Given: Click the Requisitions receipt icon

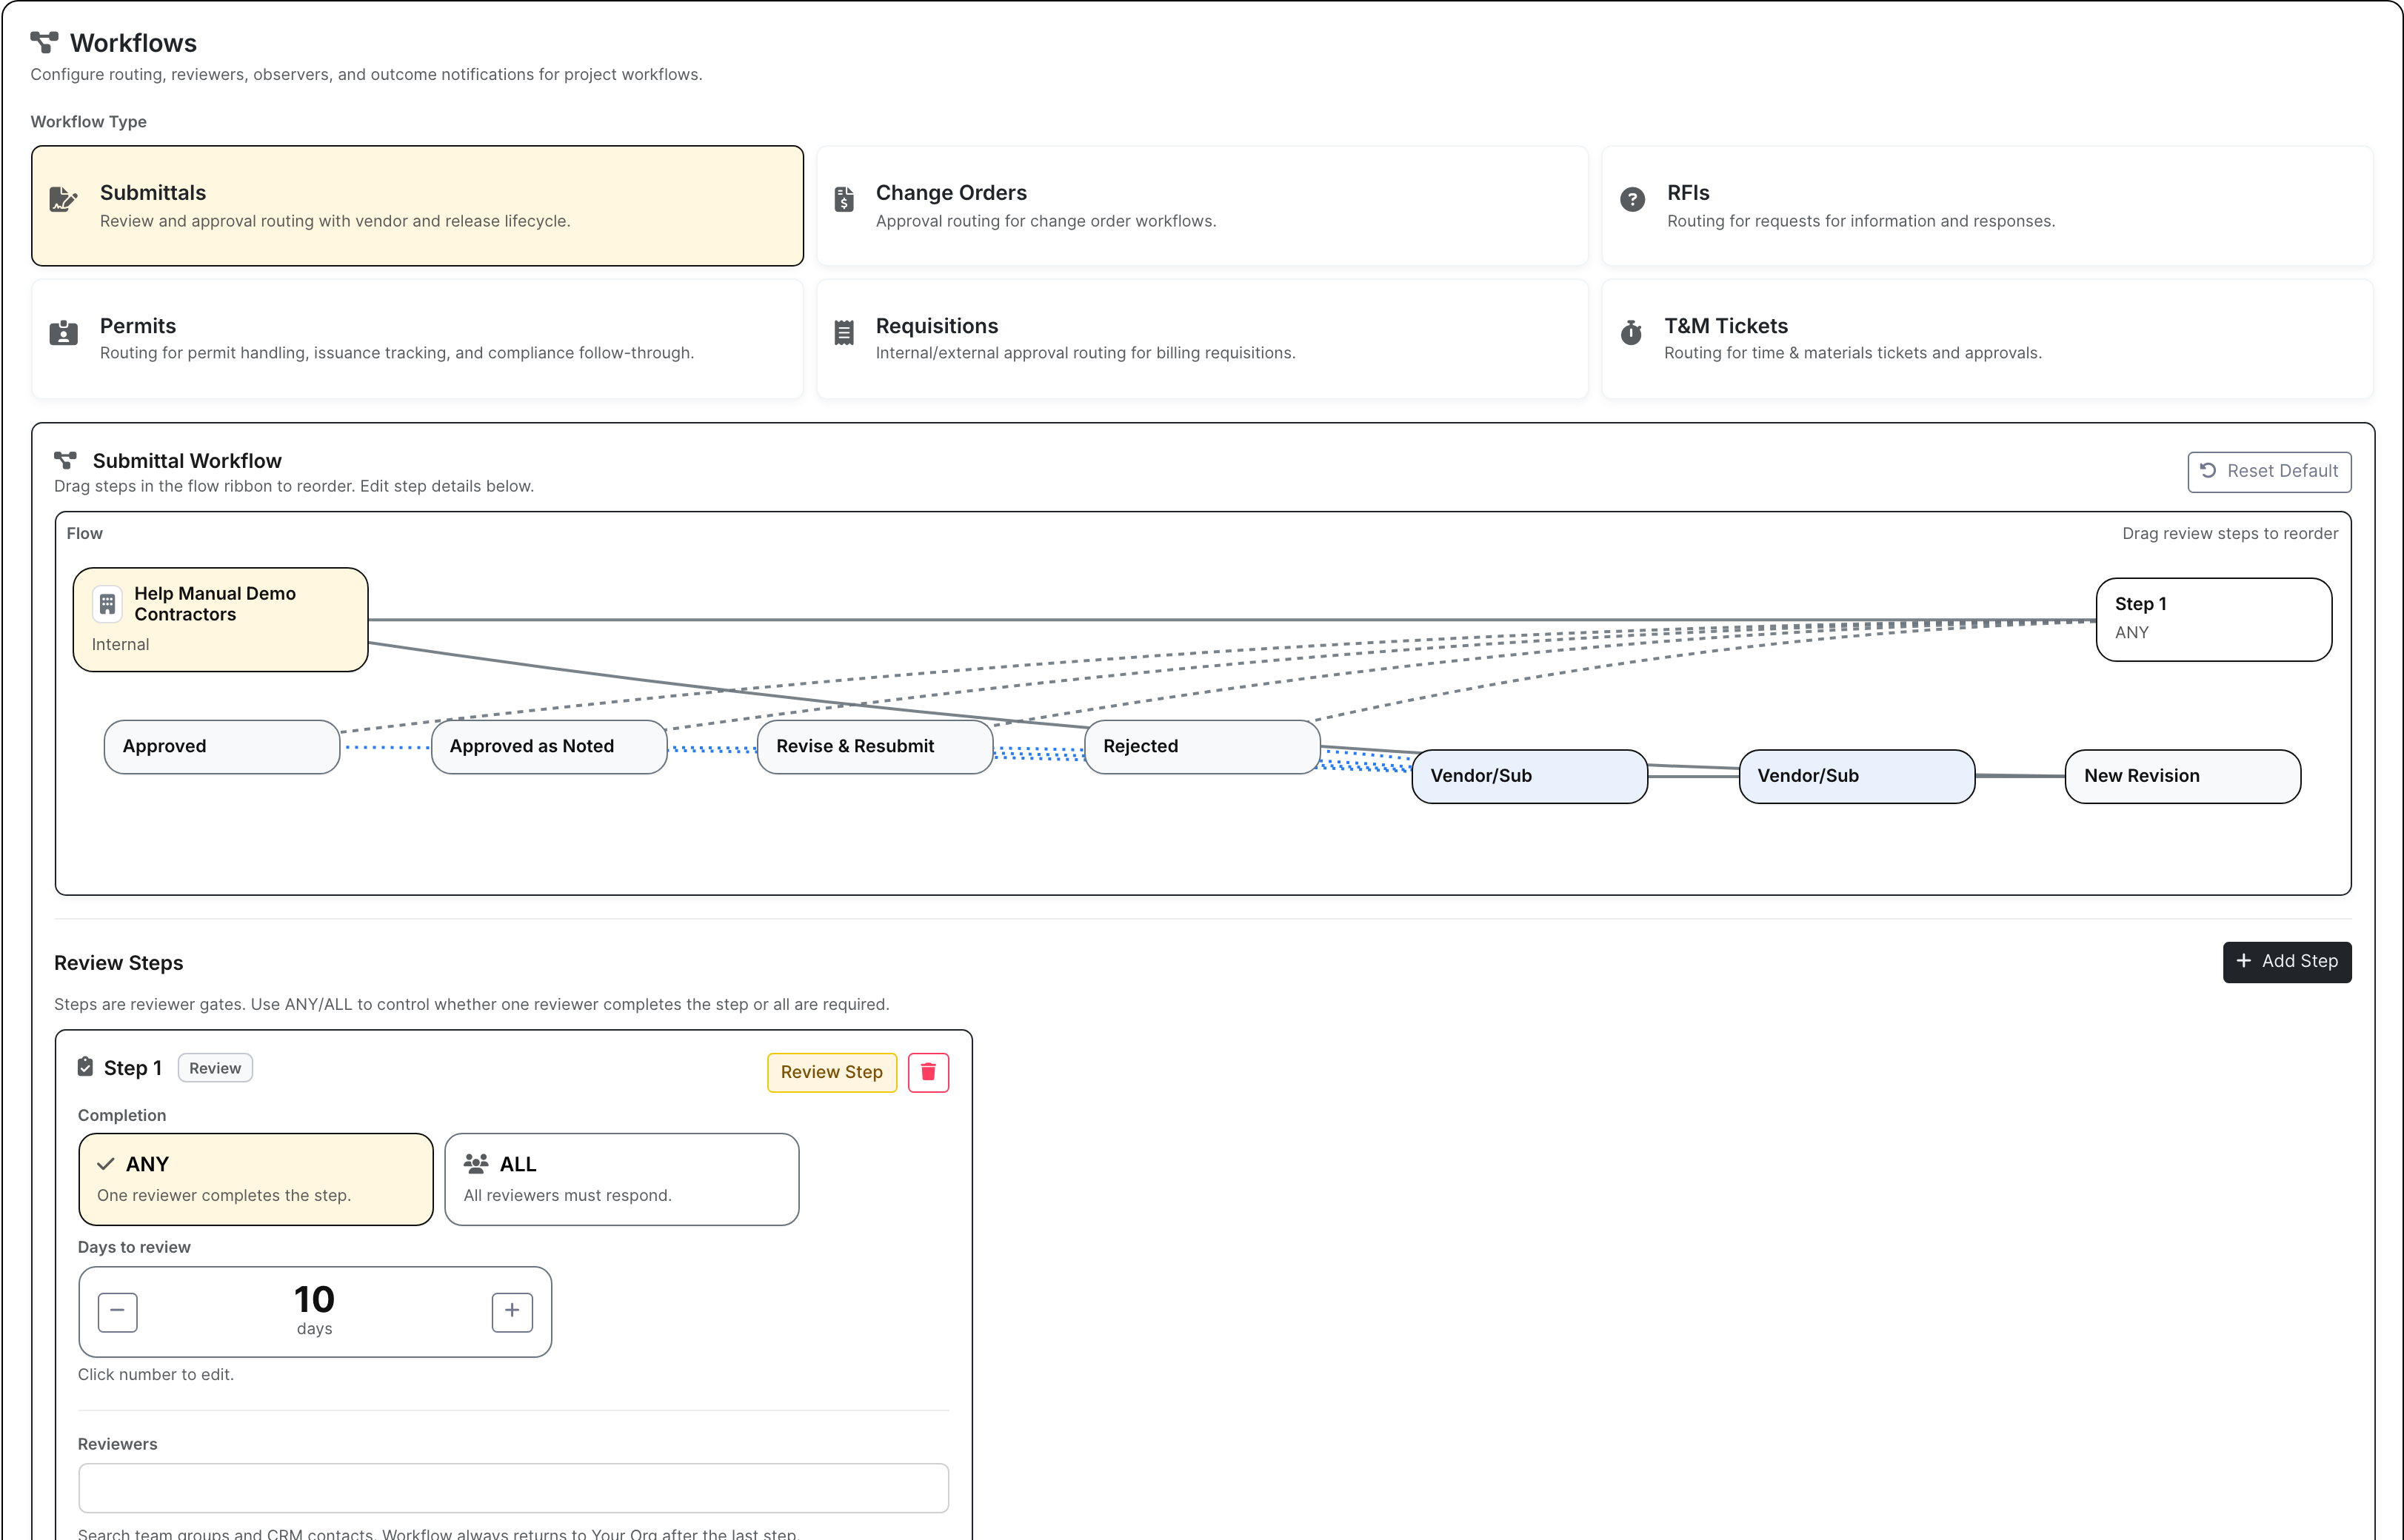Looking at the screenshot, I should click(x=844, y=333).
